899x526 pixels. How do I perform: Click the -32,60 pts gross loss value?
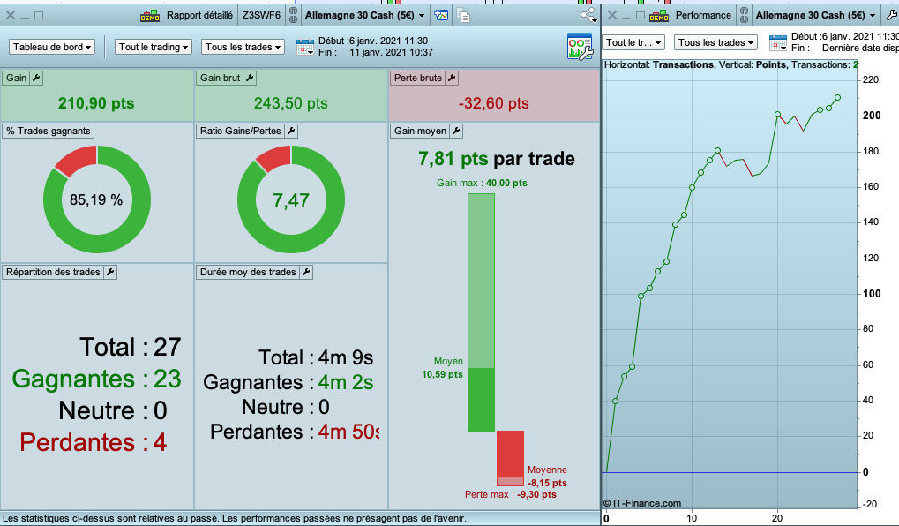[494, 103]
